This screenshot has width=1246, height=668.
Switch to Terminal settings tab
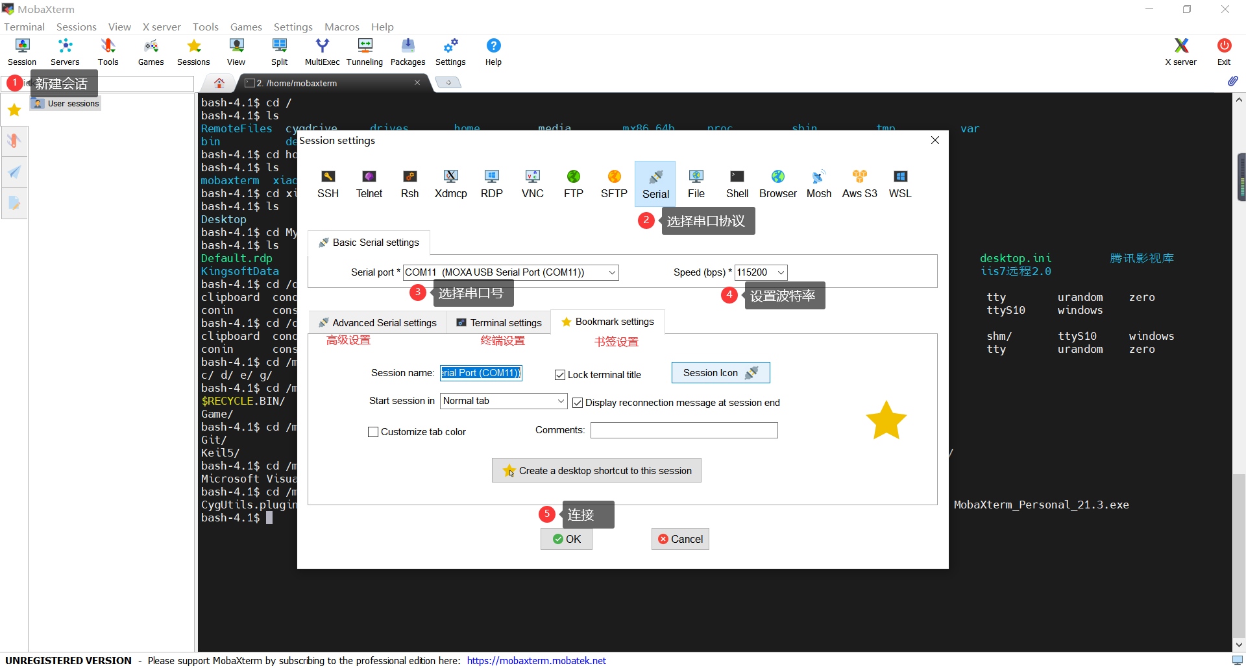pyautogui.click(x=499, y=322)
